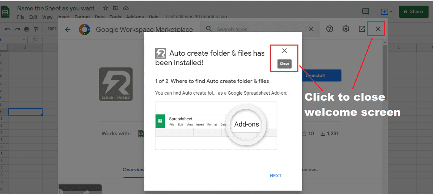Click the print icon
This screenshot has width=433, height=194.
(x=27, y=29)
